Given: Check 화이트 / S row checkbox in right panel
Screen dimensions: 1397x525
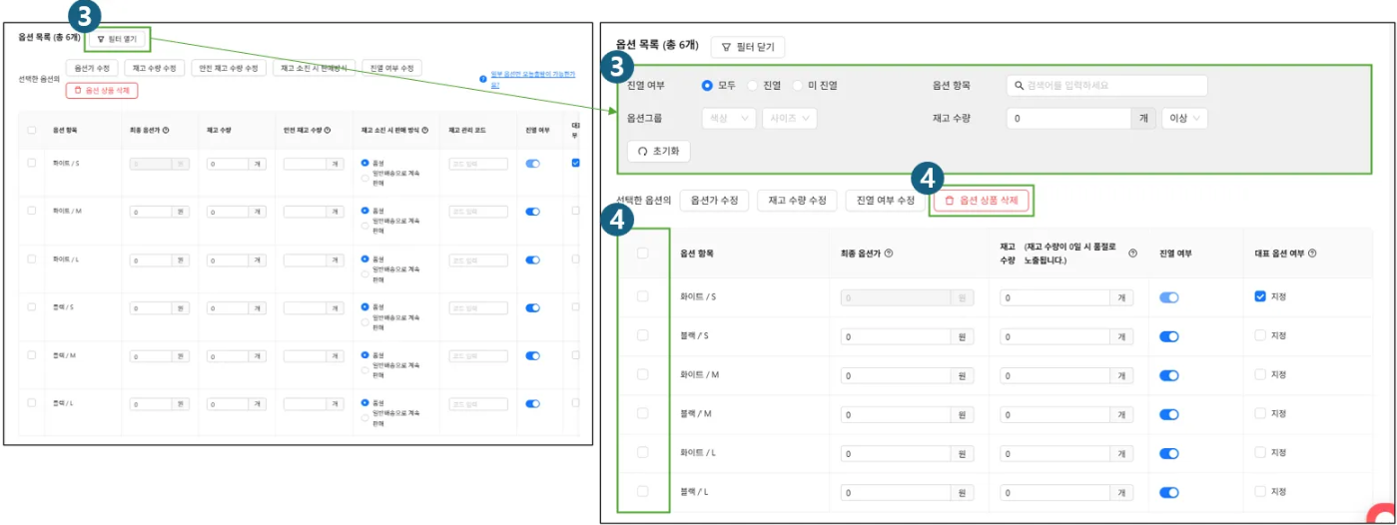Looking at the screenshot, I should tap(643, 296).
